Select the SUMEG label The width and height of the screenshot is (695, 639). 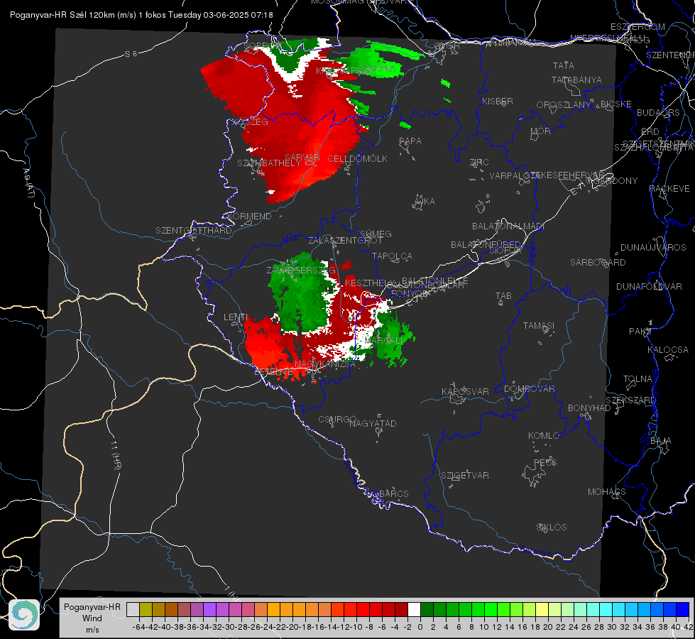tap(376, 234)
